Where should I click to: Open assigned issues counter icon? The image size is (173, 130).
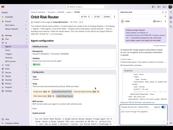[154, 7]
